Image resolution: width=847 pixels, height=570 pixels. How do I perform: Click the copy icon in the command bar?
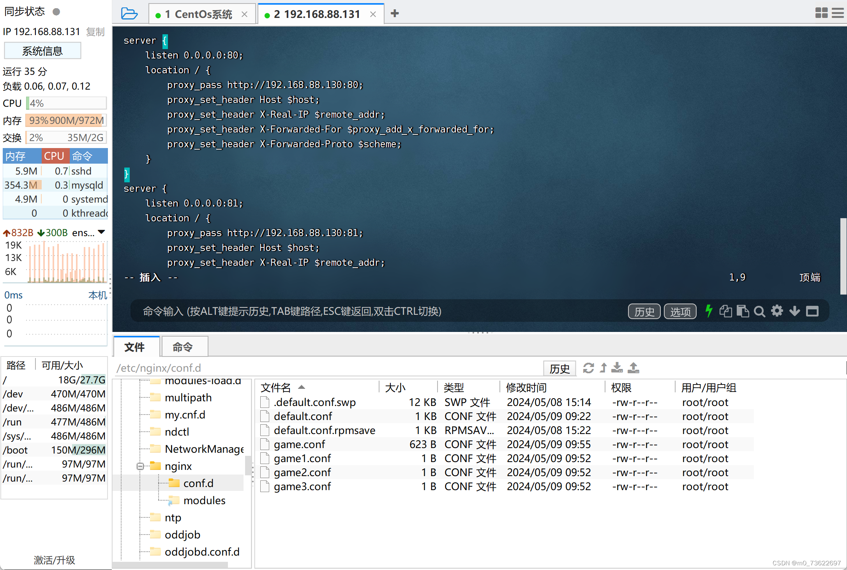point(725,311)
